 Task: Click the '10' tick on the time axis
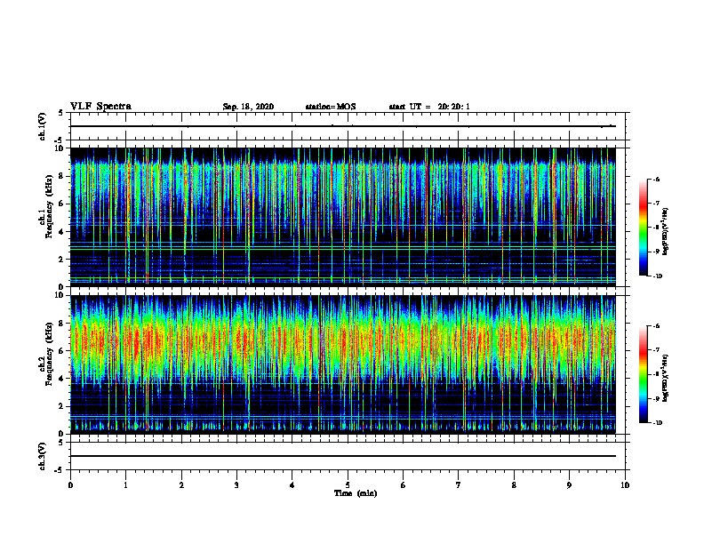pyautogui.click(x=625, y=485)
